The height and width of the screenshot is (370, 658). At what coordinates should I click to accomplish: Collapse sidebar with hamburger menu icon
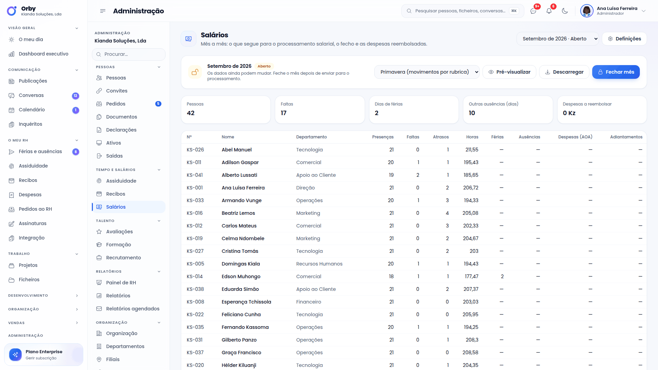[x=103, y=11]
